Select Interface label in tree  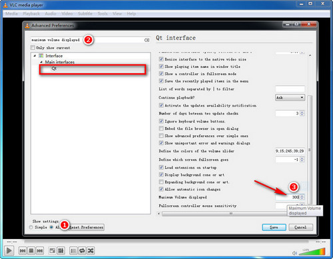pyautogui.click(x=54, y=56)
